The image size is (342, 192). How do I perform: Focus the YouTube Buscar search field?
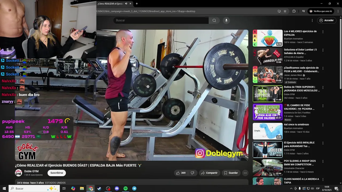[x=161, y=21]
